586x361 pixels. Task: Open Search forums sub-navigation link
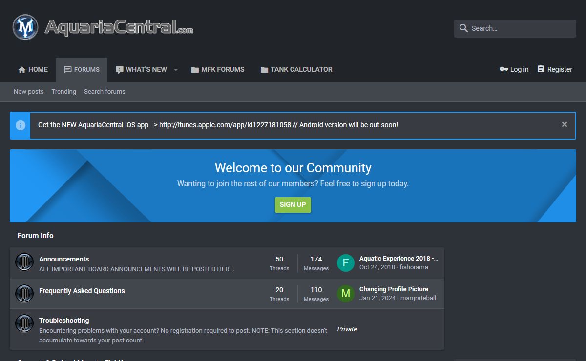click(105, 91)
